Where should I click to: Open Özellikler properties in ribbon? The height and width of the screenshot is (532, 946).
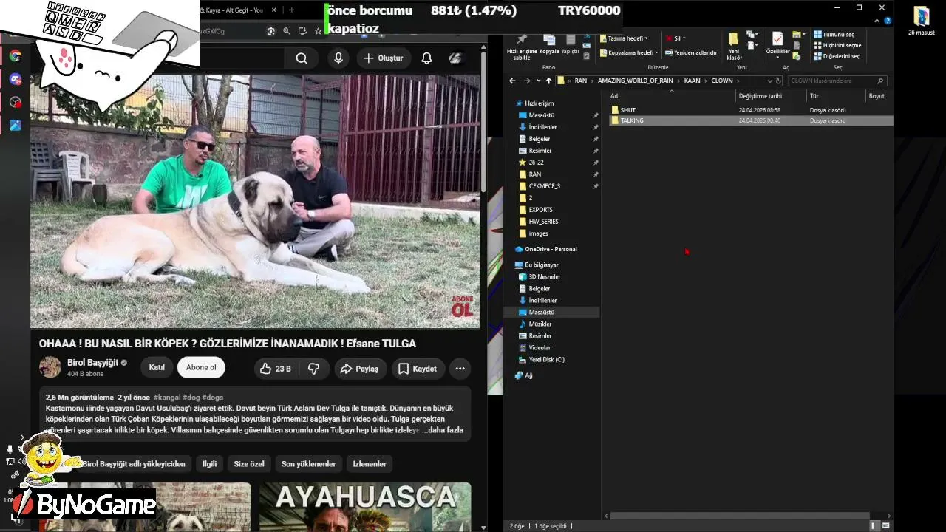(x=777, y=44)
